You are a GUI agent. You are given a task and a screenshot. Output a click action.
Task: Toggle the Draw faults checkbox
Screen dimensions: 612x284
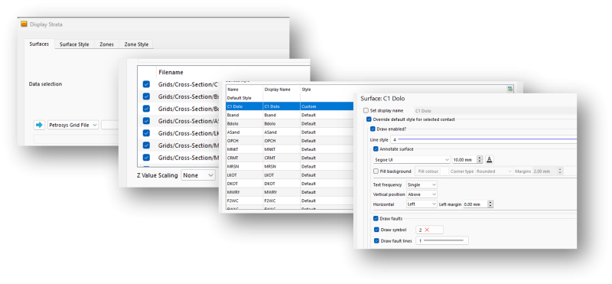pyautogui.click(x=376, y=218)
